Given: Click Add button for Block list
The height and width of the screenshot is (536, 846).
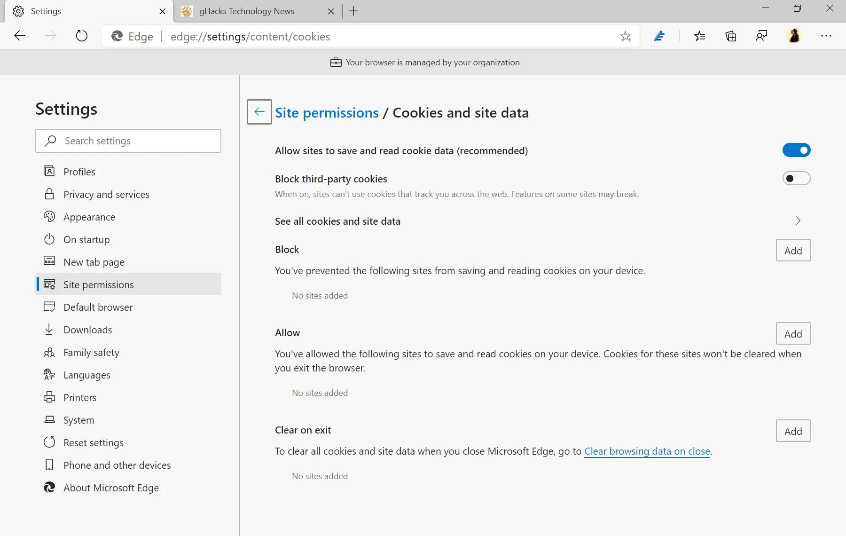Looking at the screenshot, I should point(793,251).
